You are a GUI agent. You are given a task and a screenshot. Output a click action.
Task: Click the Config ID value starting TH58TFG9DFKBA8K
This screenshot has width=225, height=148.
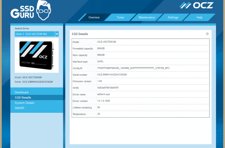[x=133, y=68]
